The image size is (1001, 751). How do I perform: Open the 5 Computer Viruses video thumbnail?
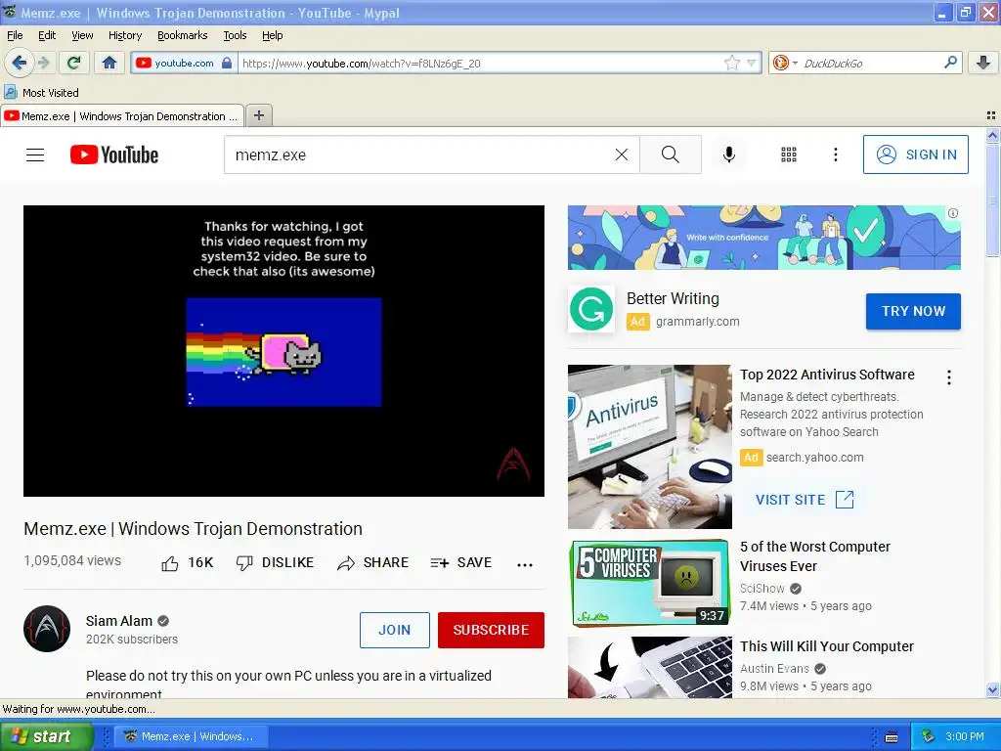click(650, 583)
